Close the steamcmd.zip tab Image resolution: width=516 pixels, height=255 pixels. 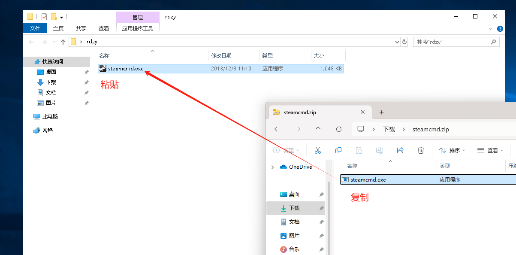pos(362,112)
